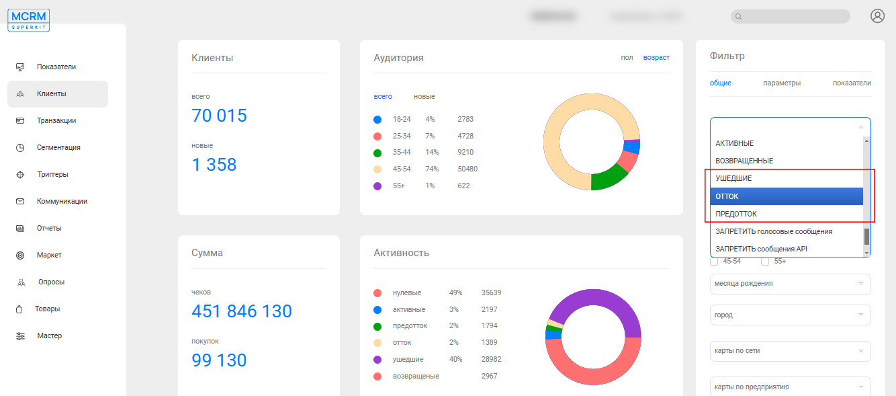Select the Клиенты people icon
896x396 pixels.
click(x=20, y=94)
